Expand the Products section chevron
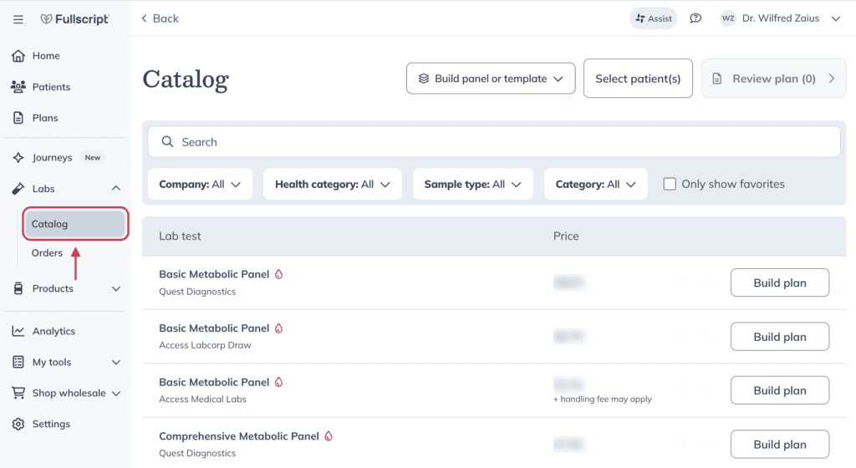This screenshot has width=856, height=468. click(116, 288)
